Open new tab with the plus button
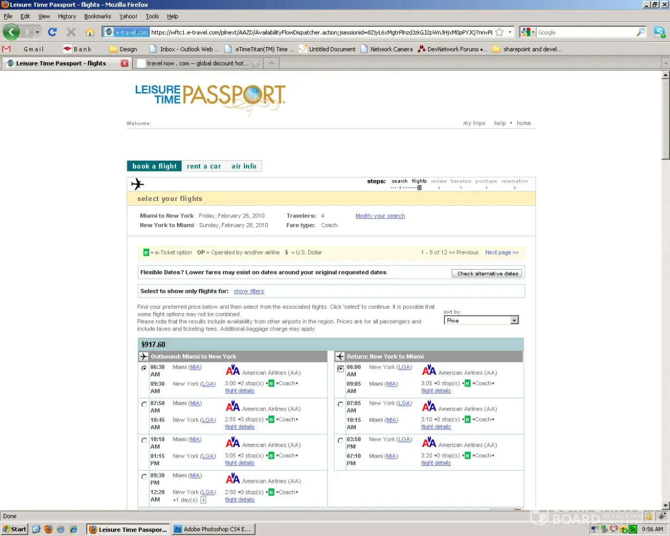The width and height of the screenshot is (670, 536). (272, 63)
